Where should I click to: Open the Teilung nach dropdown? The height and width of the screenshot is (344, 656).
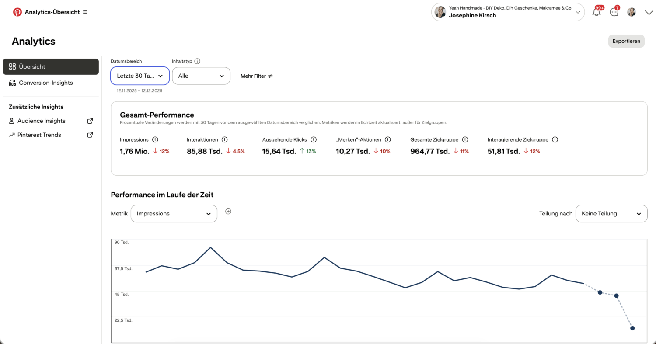pos(611,214)
